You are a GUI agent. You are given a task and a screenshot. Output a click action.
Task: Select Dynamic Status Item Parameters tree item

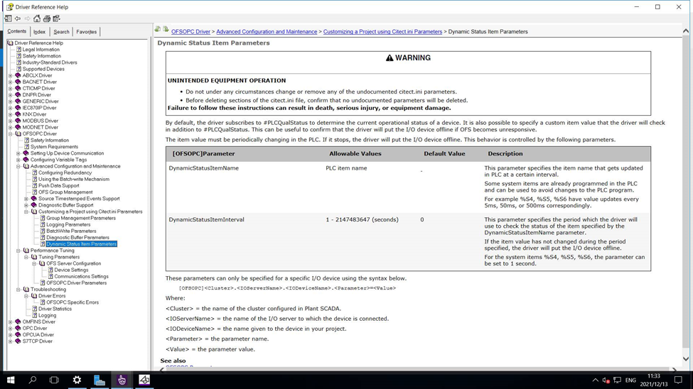pyautogui.click(x=81, y=244)
